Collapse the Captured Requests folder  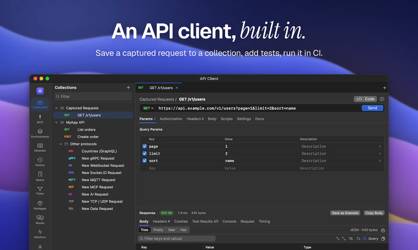click(x=56, y=108)
